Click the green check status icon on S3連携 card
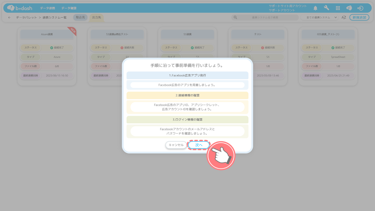 (192, 48)
